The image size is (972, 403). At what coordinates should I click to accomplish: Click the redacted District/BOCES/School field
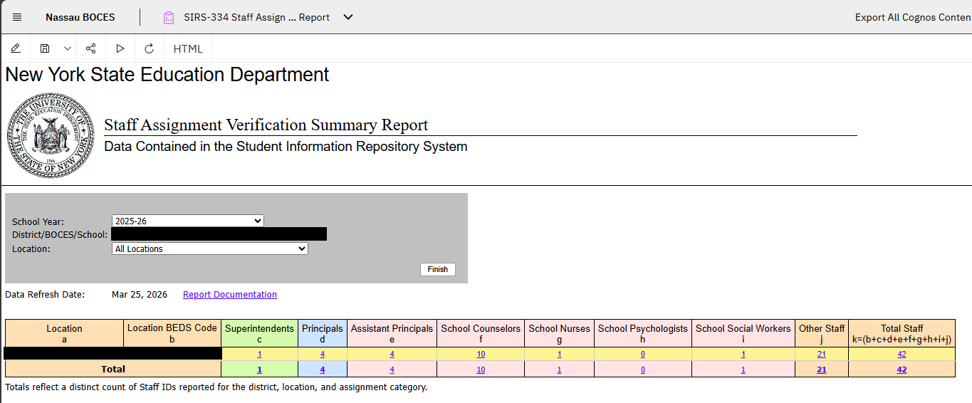tap(219, 234)
